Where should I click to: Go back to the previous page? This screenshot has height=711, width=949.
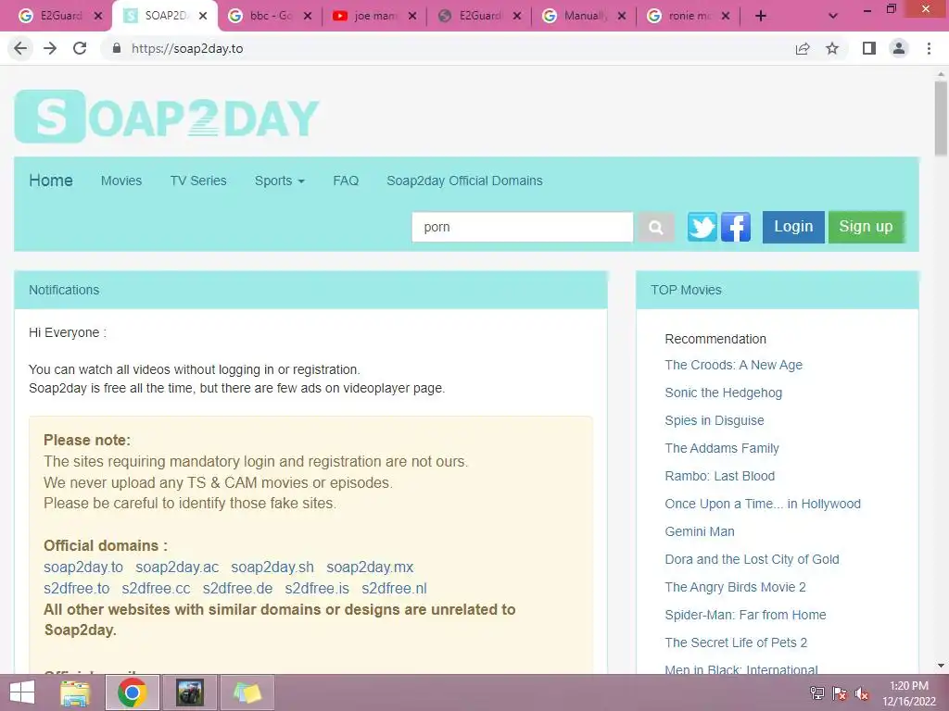coord(20,48)
